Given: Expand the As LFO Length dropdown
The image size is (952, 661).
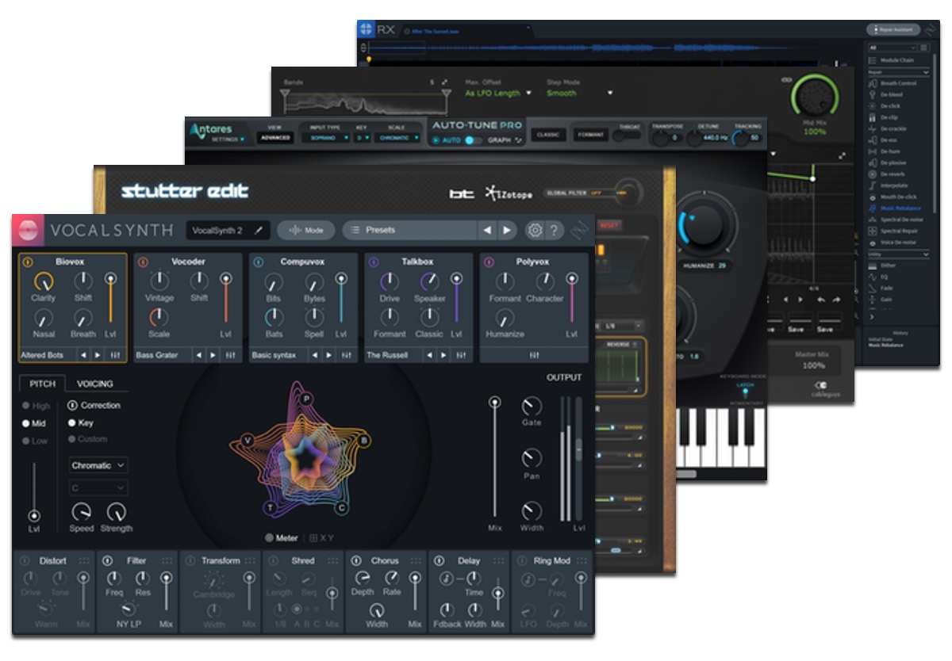Looking at the screenshot, I should pos(498,94).
